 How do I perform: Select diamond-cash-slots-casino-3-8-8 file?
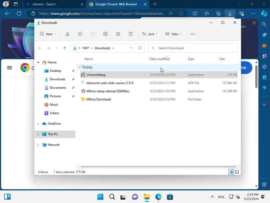pyautogui.click(x=159, y=83)
